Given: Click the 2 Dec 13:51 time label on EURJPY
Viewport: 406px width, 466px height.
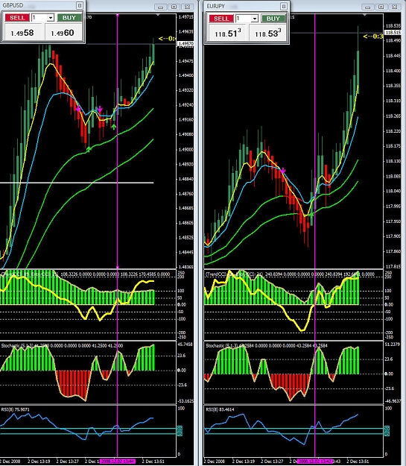Looking at the screenshot, I should [358, 462].
